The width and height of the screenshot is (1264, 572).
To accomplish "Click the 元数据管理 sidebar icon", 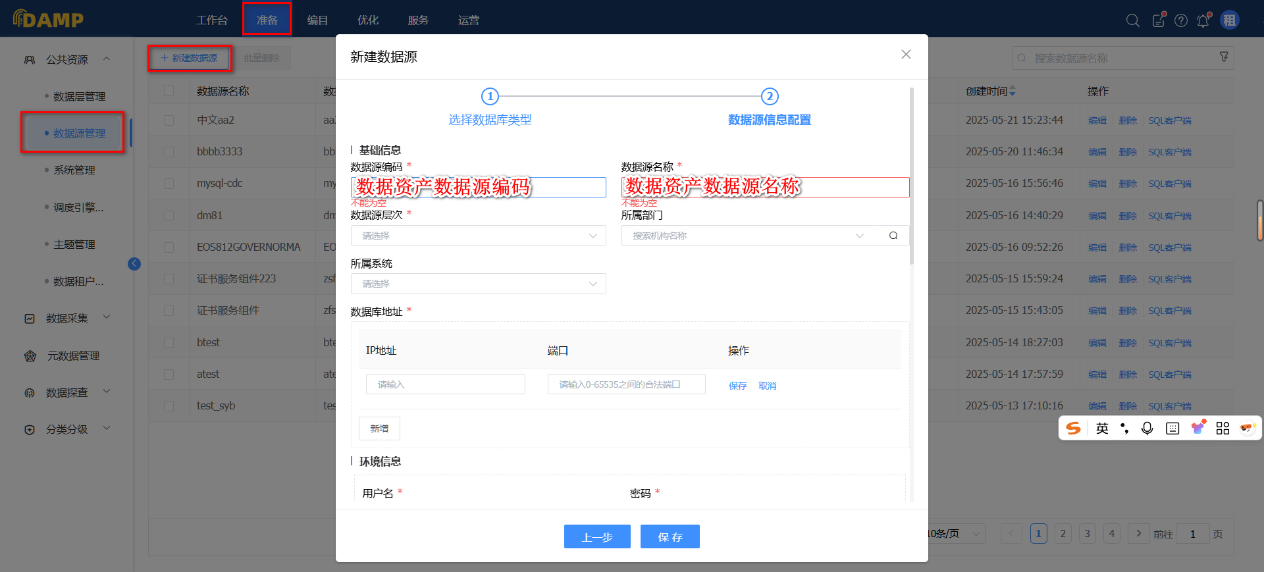I will pyautogui.click(x=30, y=356).
